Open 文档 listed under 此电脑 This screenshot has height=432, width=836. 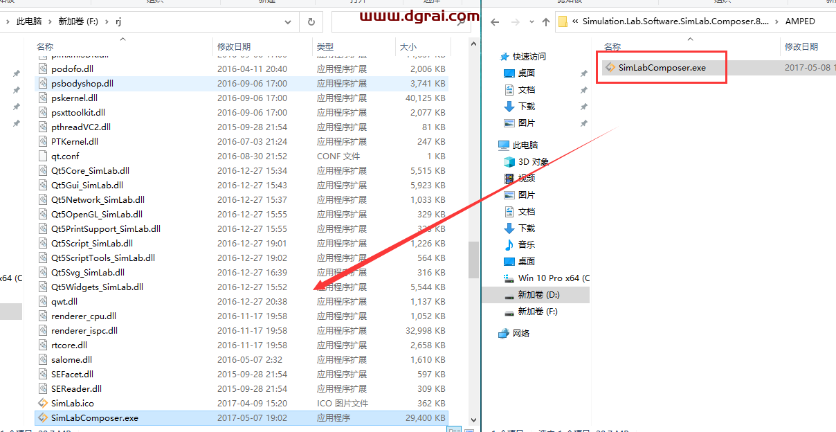tap(527, 211)
